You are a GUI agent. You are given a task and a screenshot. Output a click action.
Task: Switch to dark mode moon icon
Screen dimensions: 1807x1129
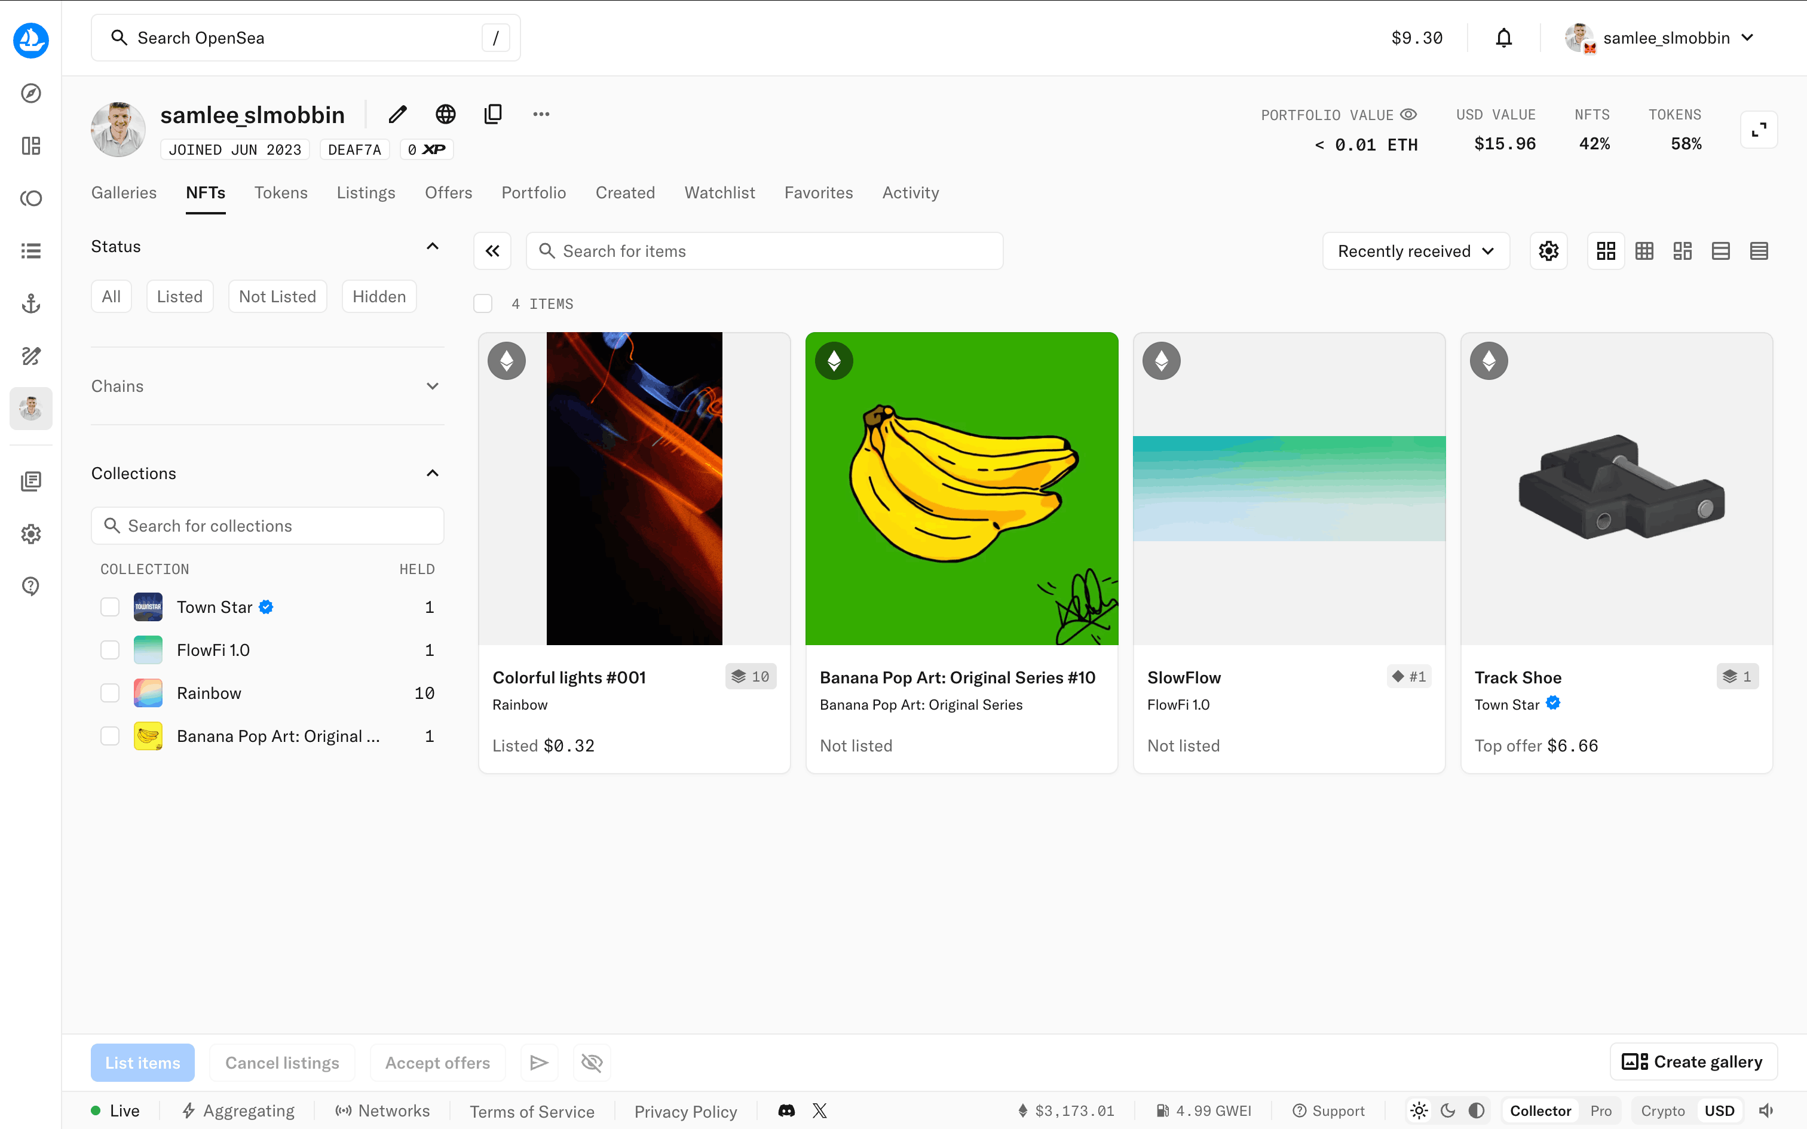(1447, 1110)
